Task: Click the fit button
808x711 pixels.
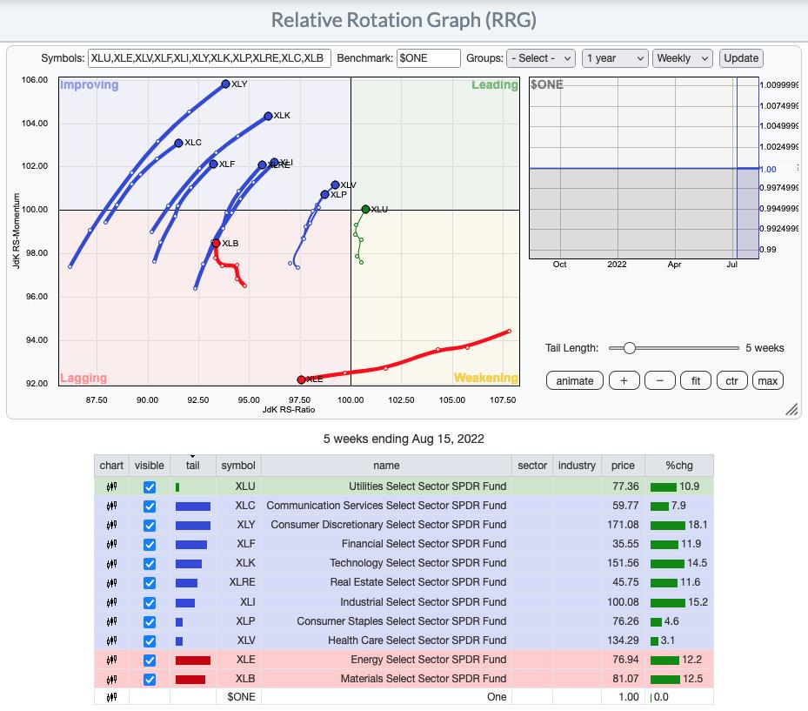Action: pyautogui.click(x=696, y=381)
